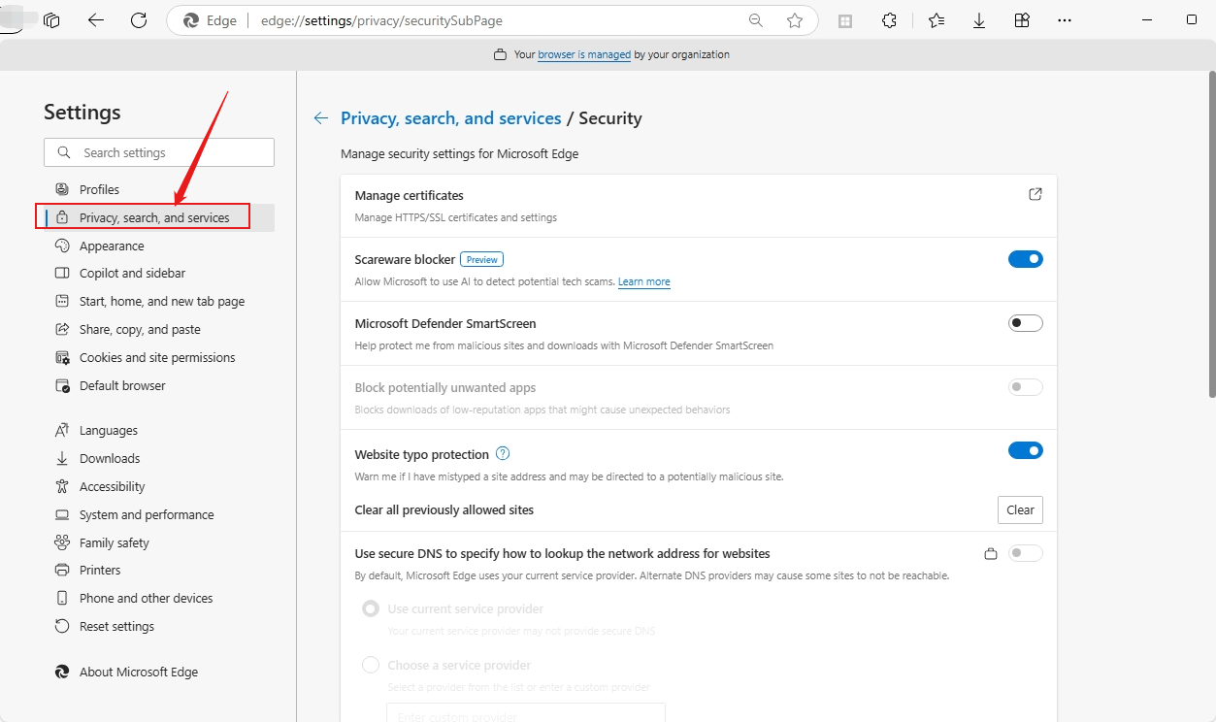Open Copilot and sidebar settings

click(x=159, y=274)
